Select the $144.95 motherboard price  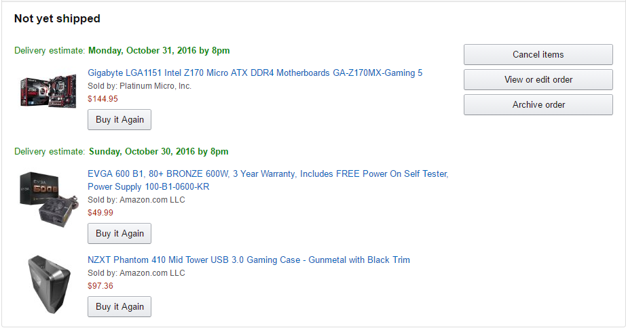[103, 99]
